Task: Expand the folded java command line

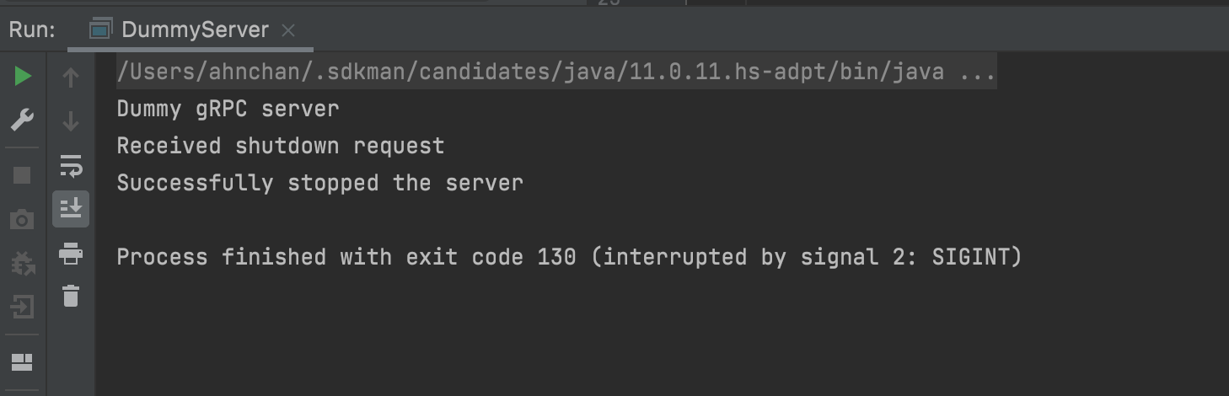Action: click(x=978, y=72)
